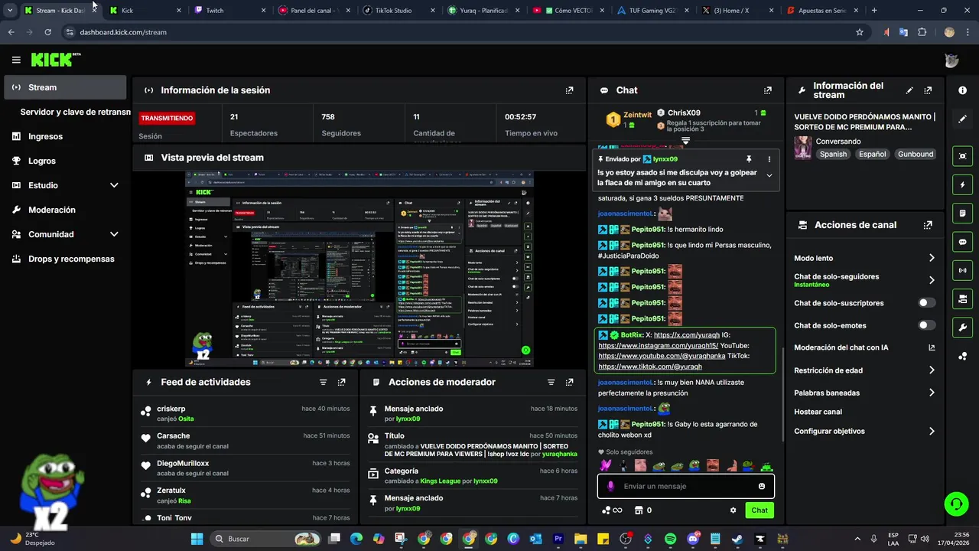The width and height of the screenshot is (979, 551).
Task: Pop out the Feed de actividades panel
Action: point(341,382)
